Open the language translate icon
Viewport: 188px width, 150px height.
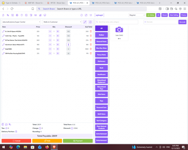pos(8,15)
